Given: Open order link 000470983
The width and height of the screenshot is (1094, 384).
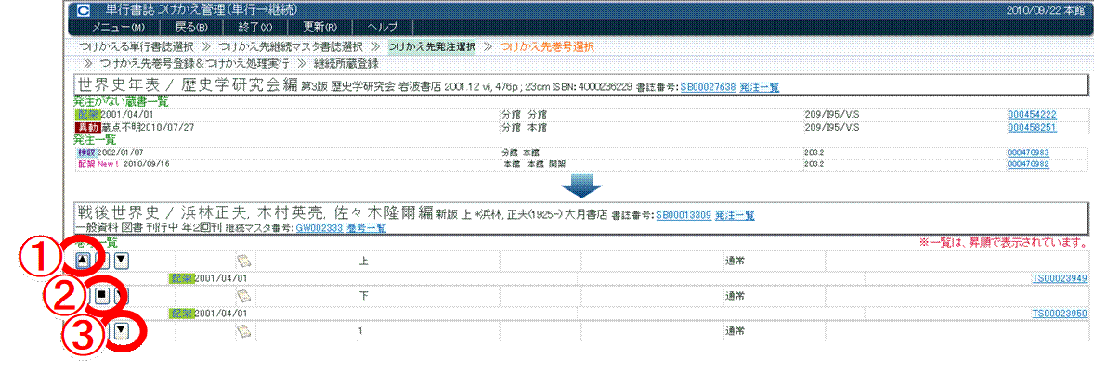Looking at the screenshot, I should pos(1028,151).
